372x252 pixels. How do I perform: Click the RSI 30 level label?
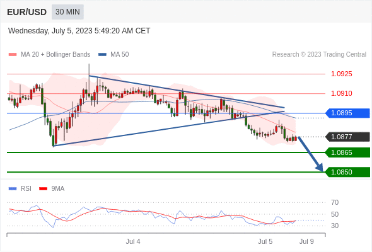click(x=335, y=226)
